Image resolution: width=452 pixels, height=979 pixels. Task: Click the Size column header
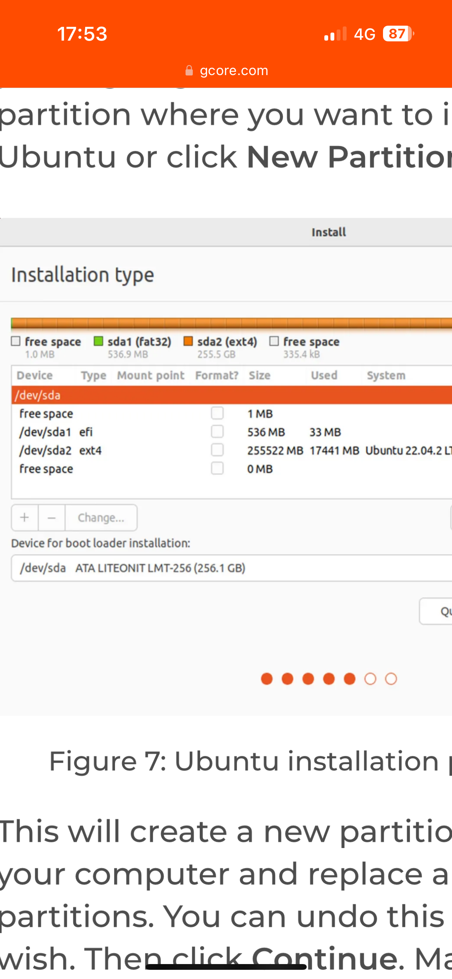pos(260,375)
